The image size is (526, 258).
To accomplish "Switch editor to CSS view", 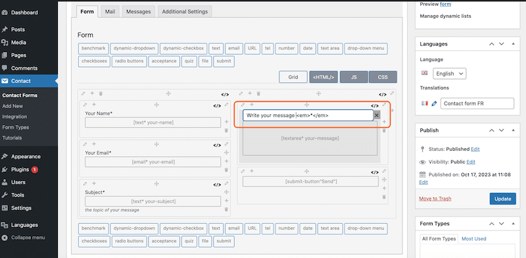I will point(383,77).
